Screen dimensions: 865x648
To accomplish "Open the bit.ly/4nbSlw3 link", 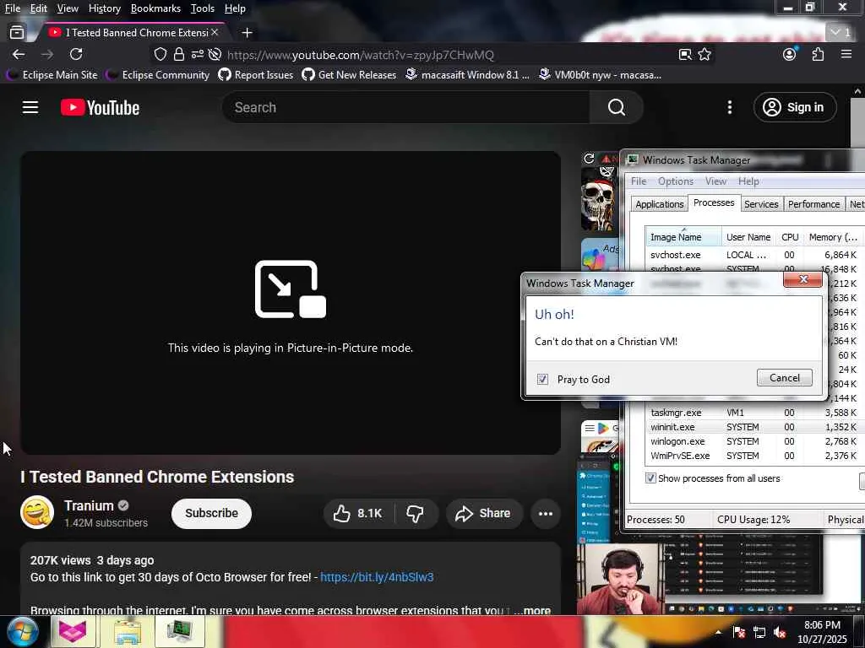I will [377, 577].
